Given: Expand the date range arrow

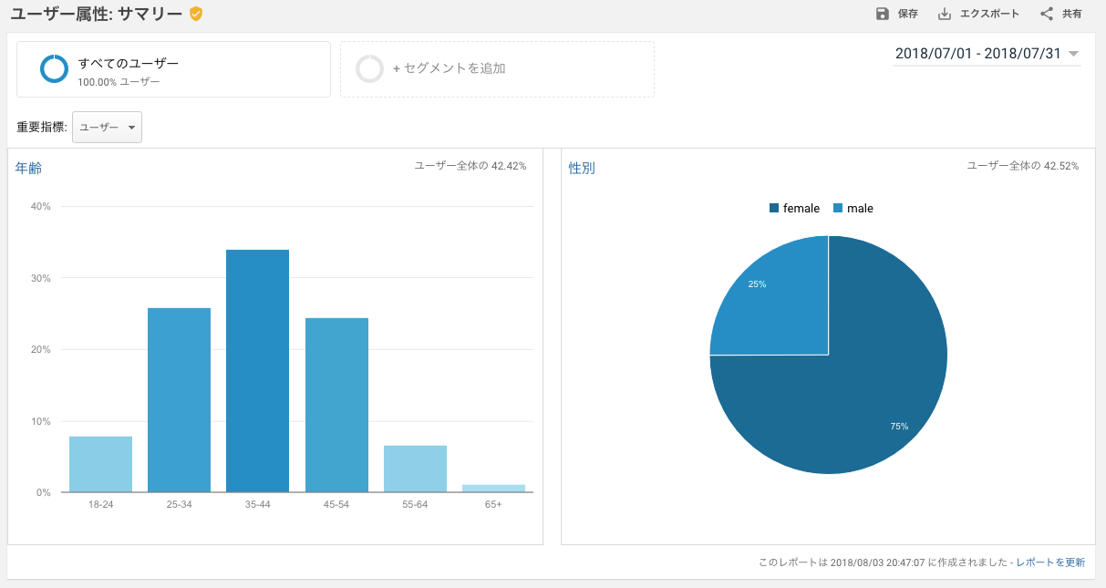Looking at the screenshot, I should pyautogui.click(x=1073, y=54).
